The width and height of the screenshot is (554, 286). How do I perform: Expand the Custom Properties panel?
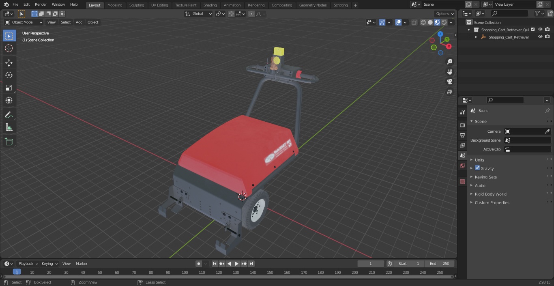pos(492,202)
